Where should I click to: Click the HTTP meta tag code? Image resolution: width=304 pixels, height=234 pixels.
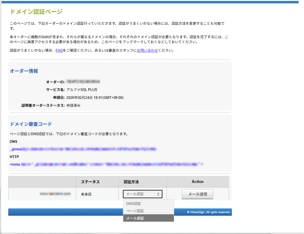(107, 164)
